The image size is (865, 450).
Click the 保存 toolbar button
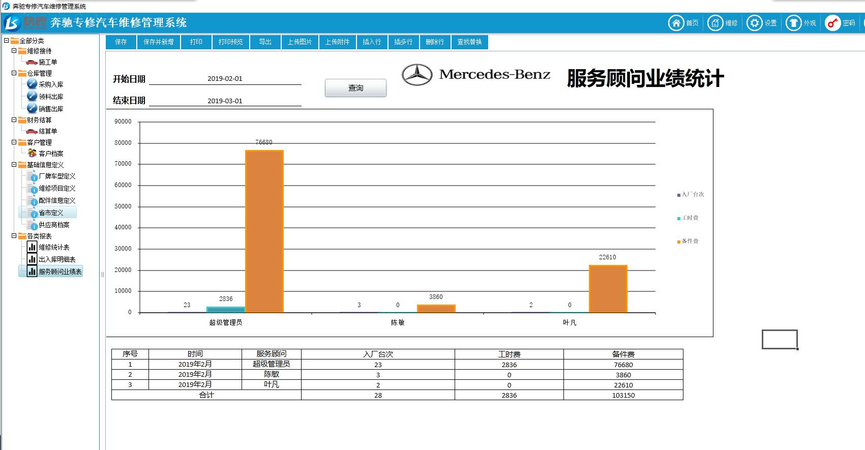coord(121,42)
